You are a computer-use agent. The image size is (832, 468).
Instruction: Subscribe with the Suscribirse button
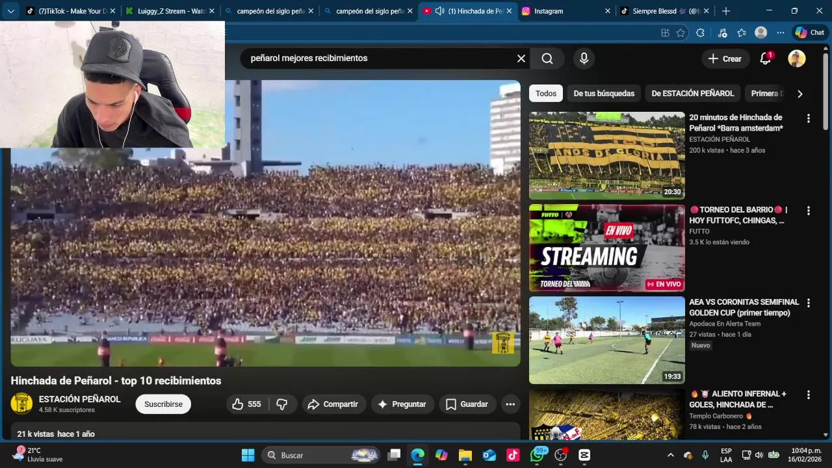click(x=163, y=404)
